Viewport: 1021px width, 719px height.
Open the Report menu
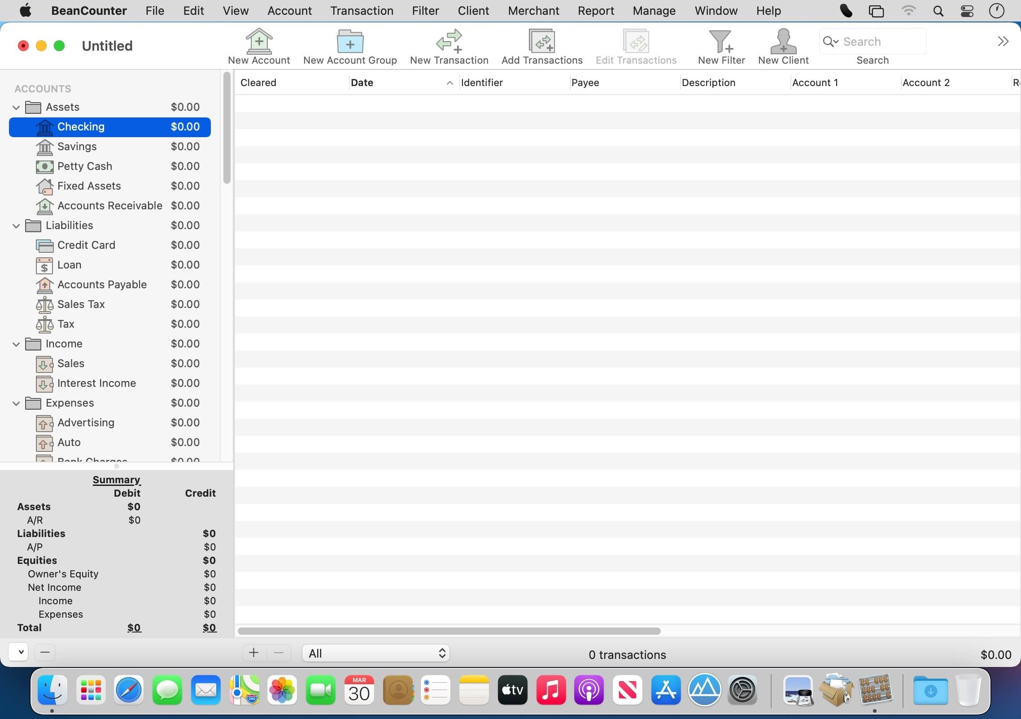tap(596, 11)
